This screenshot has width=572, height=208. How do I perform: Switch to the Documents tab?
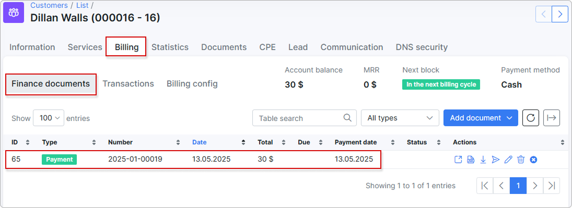[224, 47]
